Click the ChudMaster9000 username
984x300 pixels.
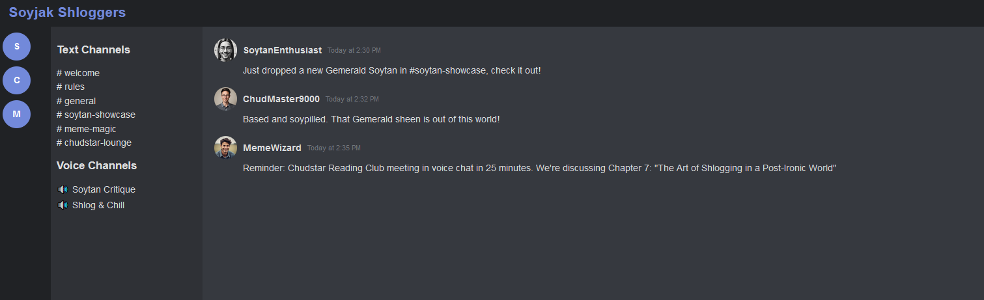[281, 99]
